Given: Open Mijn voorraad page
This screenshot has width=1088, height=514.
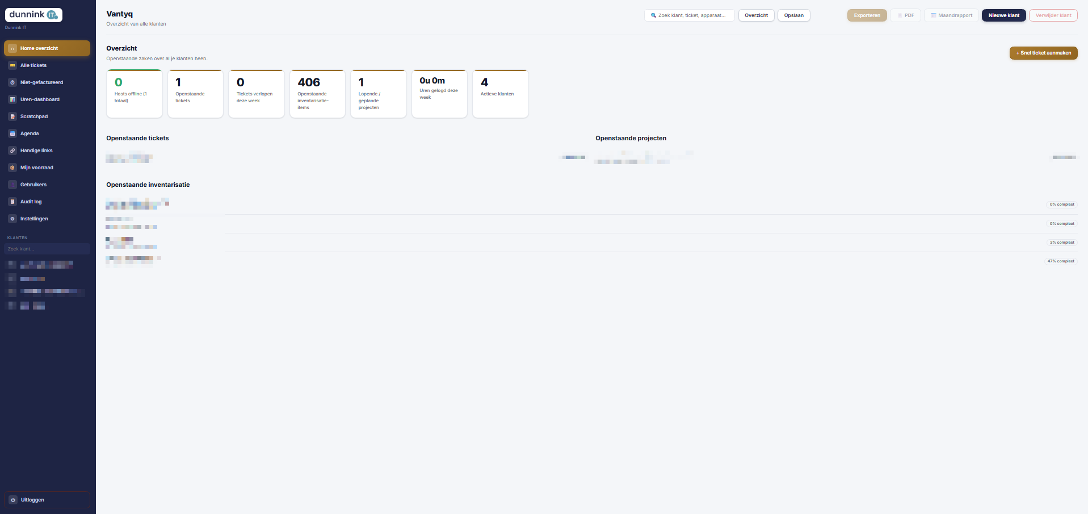Looking at the screenshot, I should pyautogui.click(x=47, y=168).
